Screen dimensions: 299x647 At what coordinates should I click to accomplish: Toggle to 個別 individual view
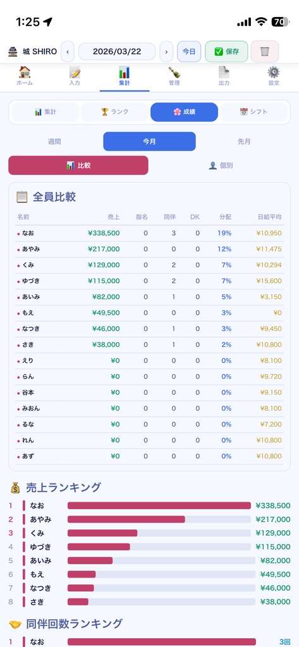(221, 166)
